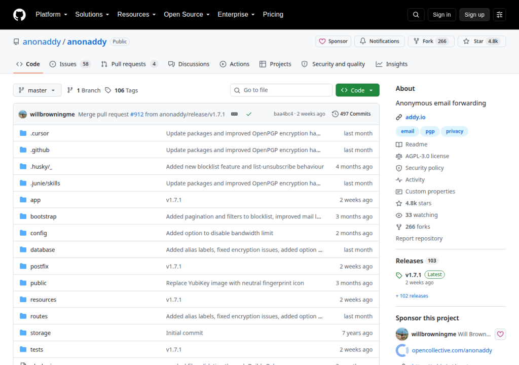View the Insights tab

392,64
